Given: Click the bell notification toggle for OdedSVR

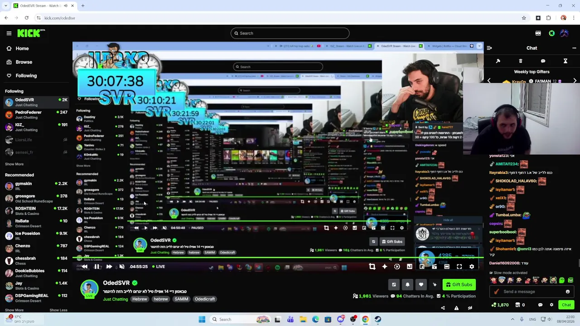Looking at the screenshot, I should tap(407, 285).
